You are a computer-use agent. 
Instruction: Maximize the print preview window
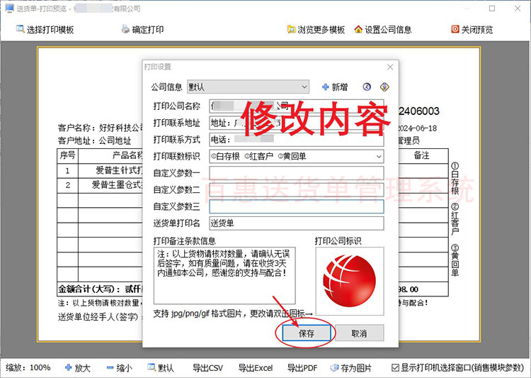[x=492, y=9]
